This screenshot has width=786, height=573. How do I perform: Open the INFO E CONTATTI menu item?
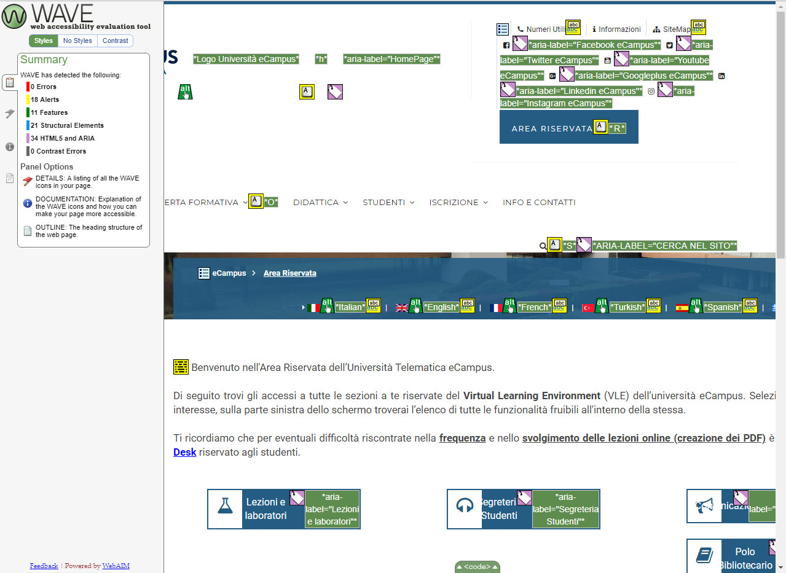point(539,202)
